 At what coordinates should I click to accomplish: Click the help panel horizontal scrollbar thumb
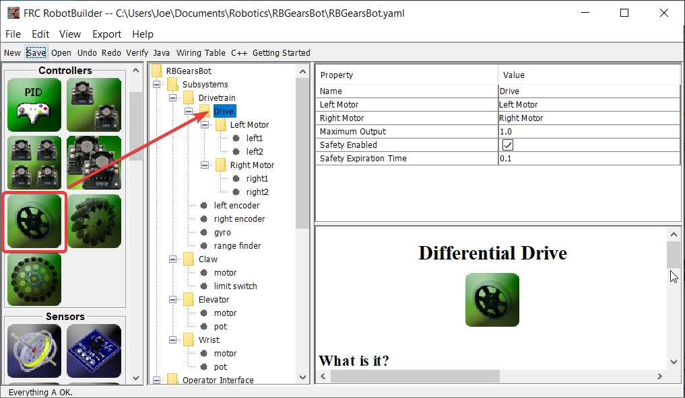(415, 376)
